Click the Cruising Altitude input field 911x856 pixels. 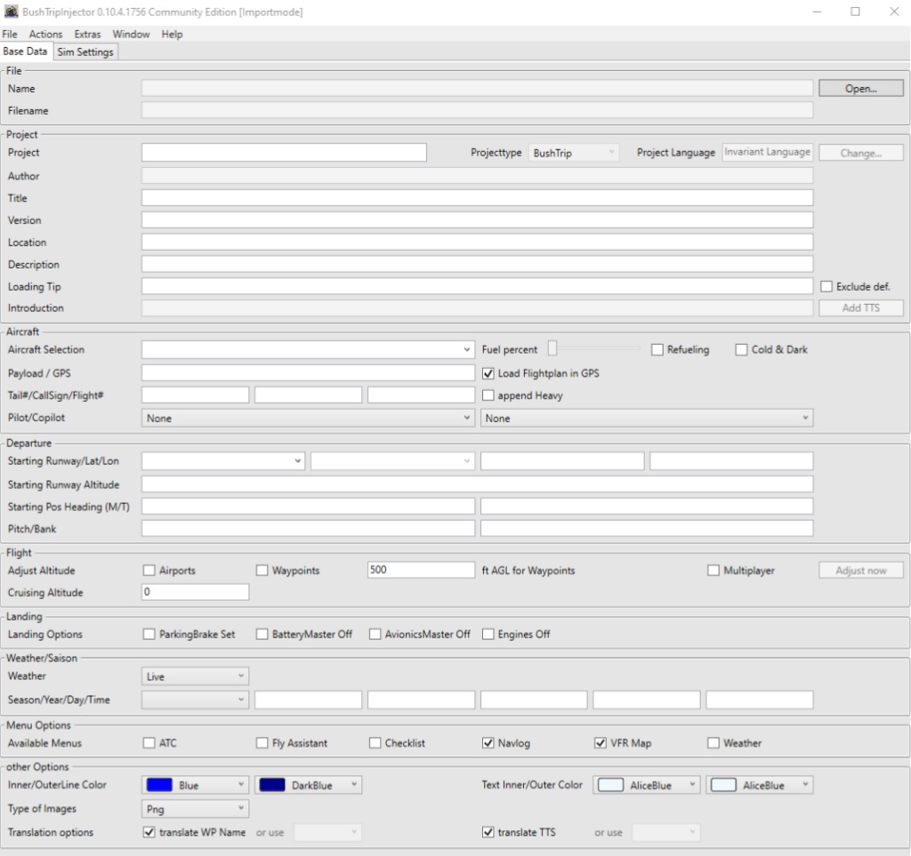pos(195,592)
